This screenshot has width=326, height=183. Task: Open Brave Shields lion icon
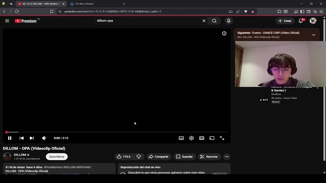click(246, 11)
